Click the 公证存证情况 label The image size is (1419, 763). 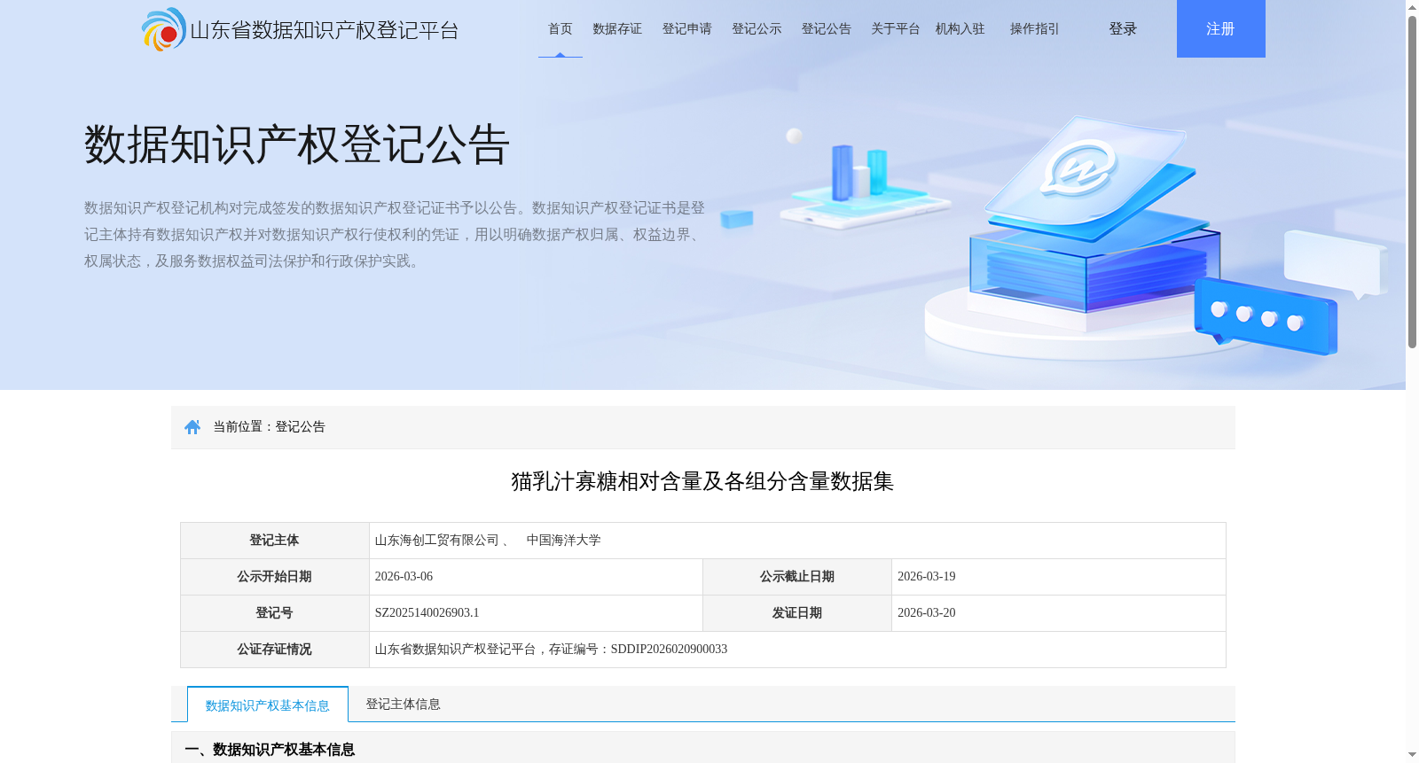[275, 650]
